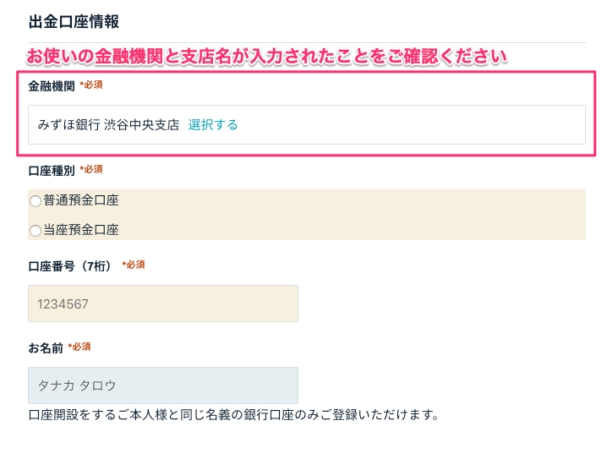The width and height of the screenshot is (607, 470).
Task: Click the 出金口座情報 section heading
Action: 74,22
